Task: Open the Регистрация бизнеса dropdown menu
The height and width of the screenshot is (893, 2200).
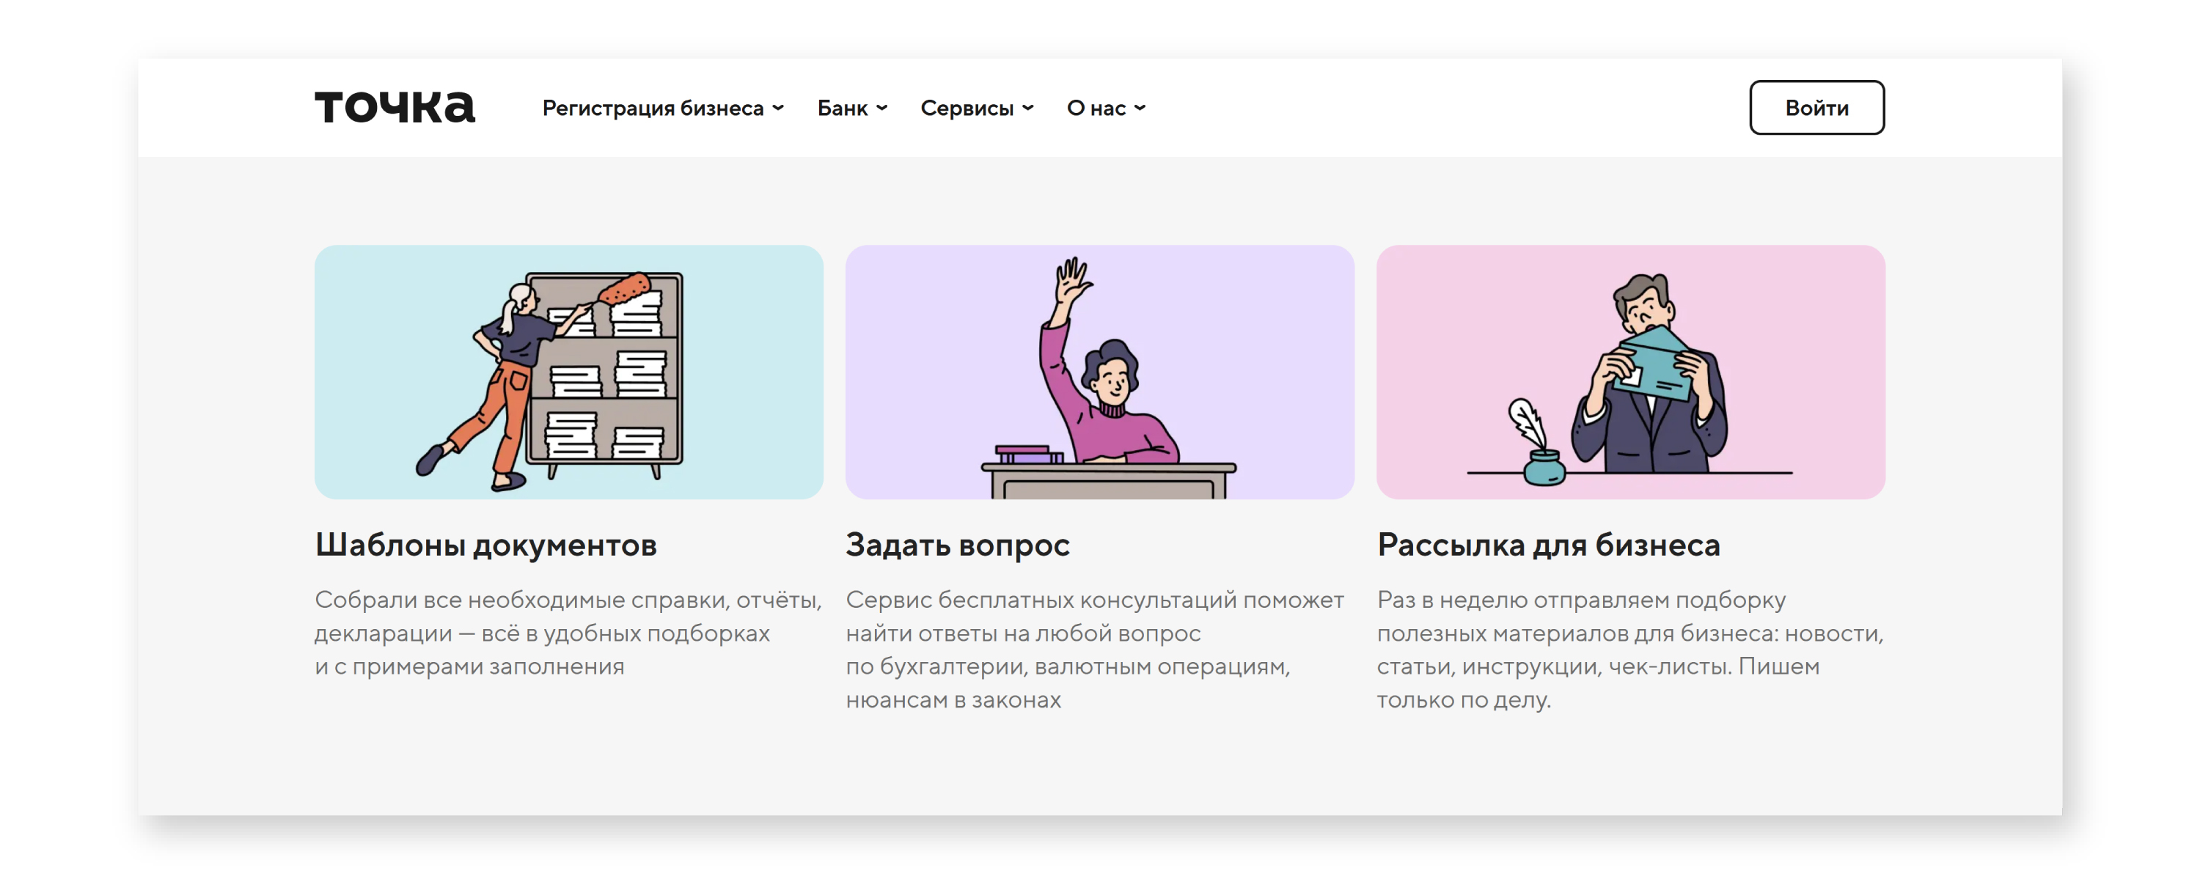Action: pos(663,109)
